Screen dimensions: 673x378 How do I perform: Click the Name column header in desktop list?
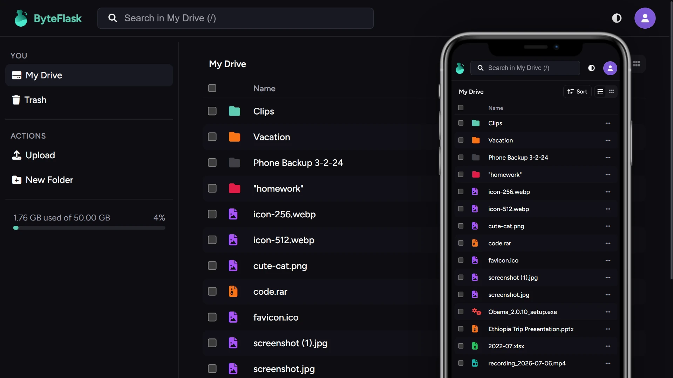click(x=264, y=89)
